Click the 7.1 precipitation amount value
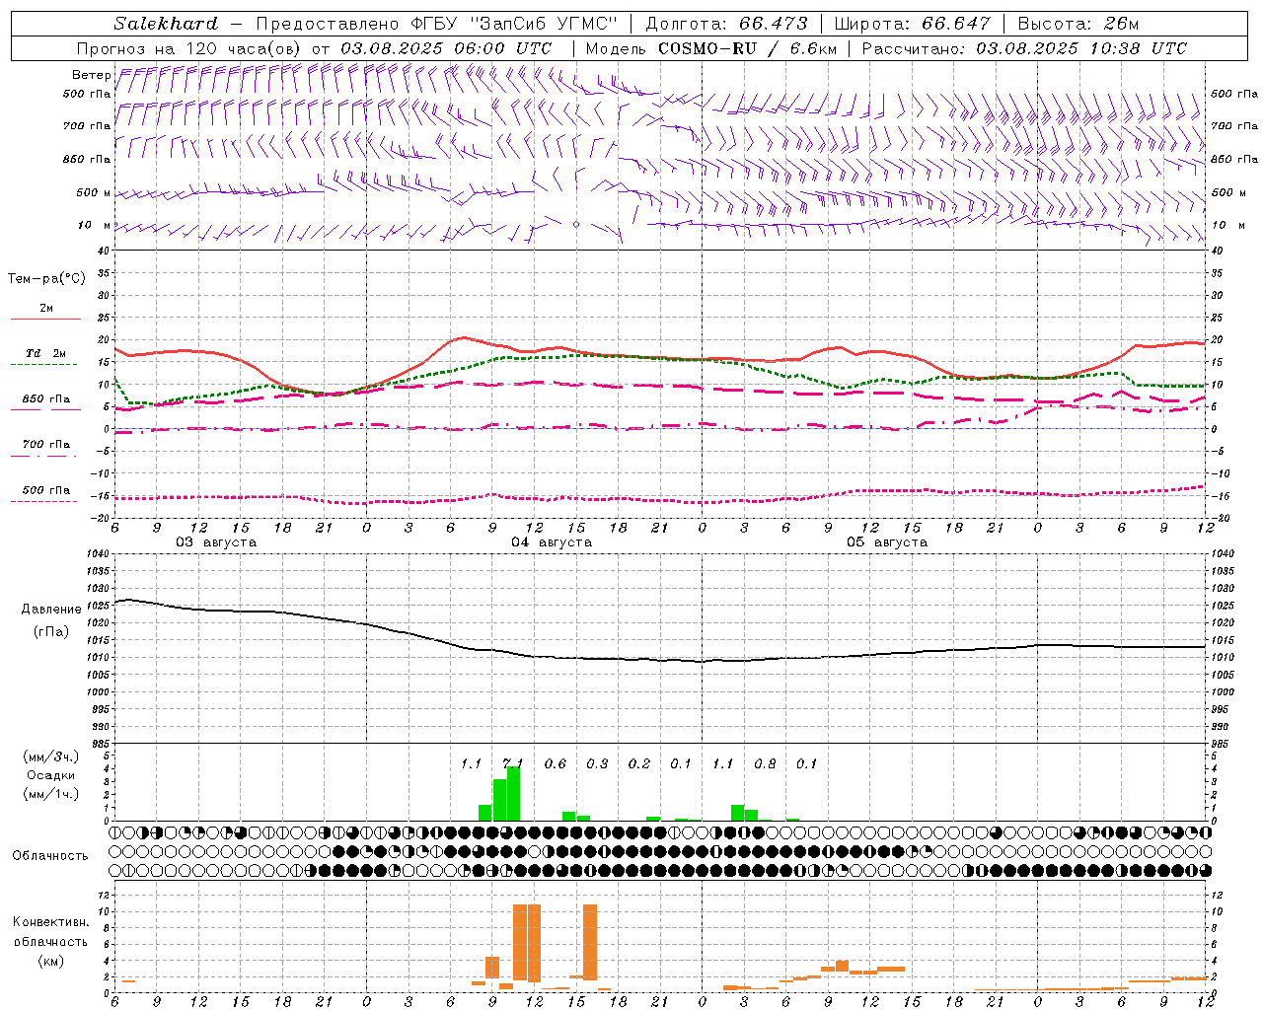Screen dimensions: 1263x1010 coord(513,763)
